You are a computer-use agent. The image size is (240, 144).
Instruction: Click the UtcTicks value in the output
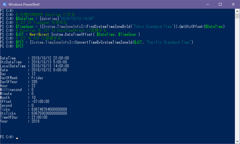(49, 113)
